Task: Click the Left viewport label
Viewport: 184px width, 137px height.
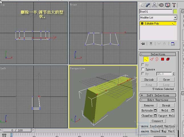Action: pyautogui.click(x=3, y=68)
